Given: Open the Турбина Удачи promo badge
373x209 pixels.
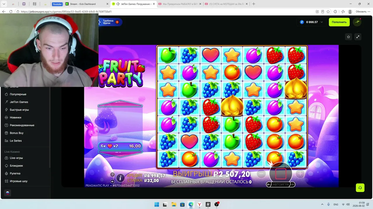Looking at the screenshot, I should tap(110, 22).
